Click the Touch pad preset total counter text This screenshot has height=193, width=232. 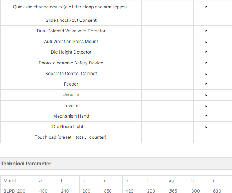[x=71, y=137]
